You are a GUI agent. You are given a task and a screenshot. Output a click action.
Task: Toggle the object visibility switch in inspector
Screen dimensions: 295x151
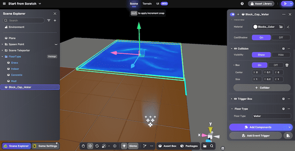[232, 14]
